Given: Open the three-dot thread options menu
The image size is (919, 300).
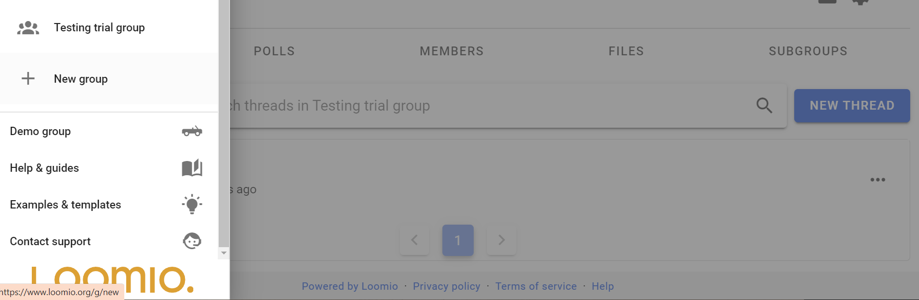Looking at the screenshot, I should tap(878, 180).
